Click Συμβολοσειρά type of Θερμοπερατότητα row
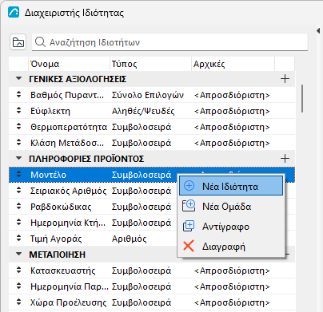The image size is (323, 312). (x=142, y=127)
